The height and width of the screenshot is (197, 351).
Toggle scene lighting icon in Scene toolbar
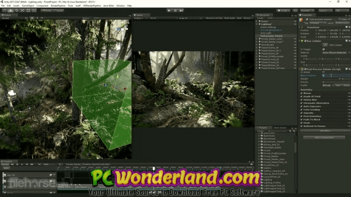tap(32, 18)
